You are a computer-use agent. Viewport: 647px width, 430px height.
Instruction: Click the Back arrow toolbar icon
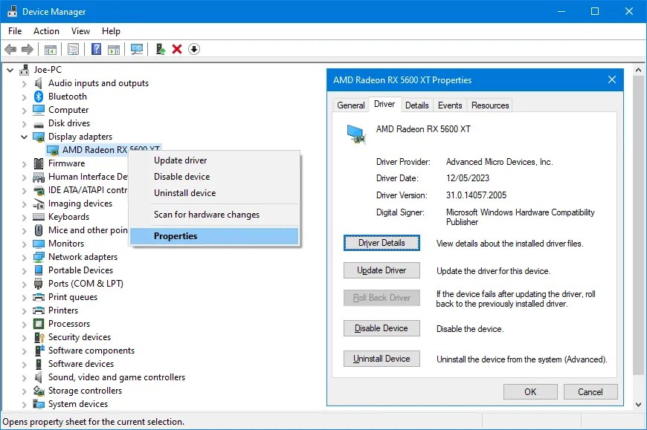tap(10, 50)
